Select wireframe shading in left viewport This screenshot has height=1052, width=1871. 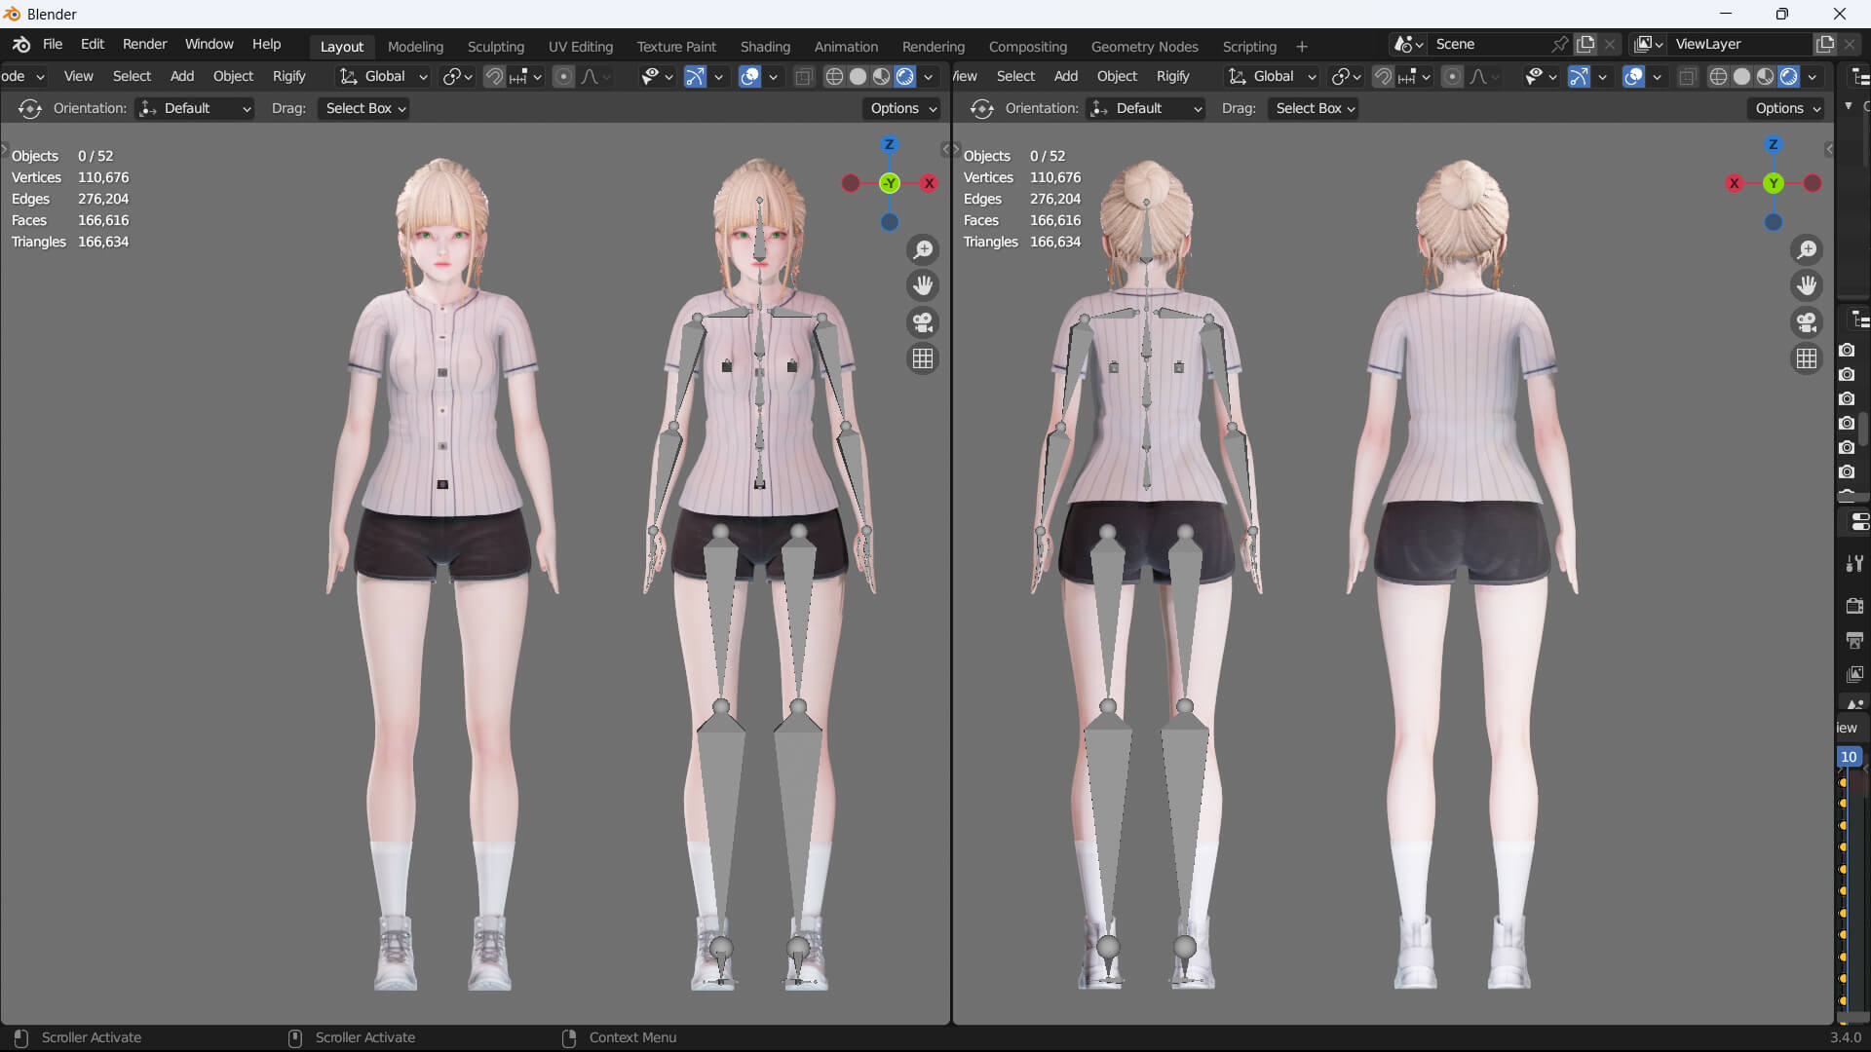pos(834,77)
